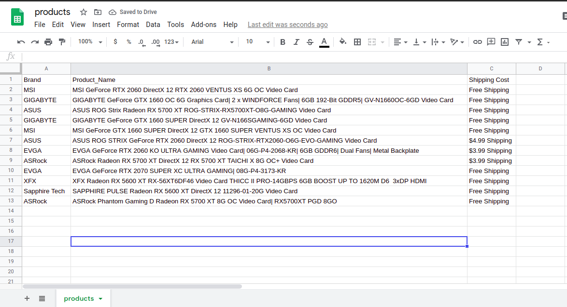567x307 pixels.
Task: Click the products document title
Action: pos(53,12)
